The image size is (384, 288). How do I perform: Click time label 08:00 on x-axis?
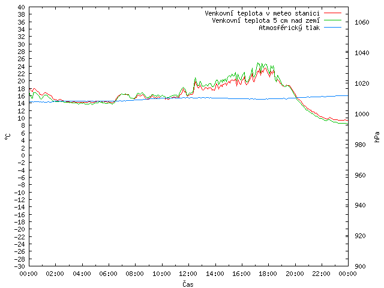tap(134, 274)
